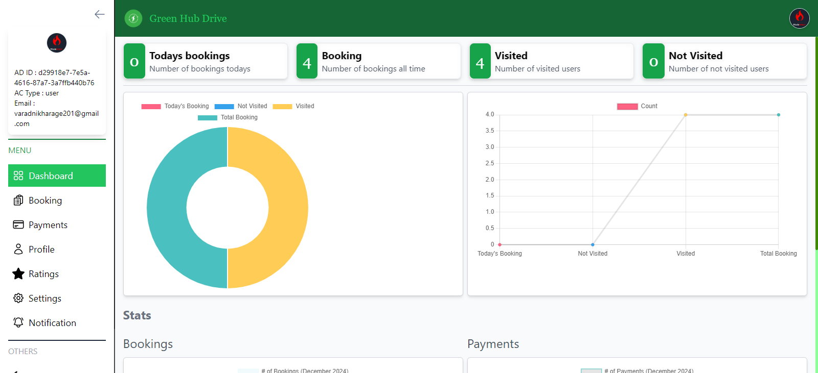Click teal Total Booking legend swatch
Viewport: 818px width, 373px height.
208,118
